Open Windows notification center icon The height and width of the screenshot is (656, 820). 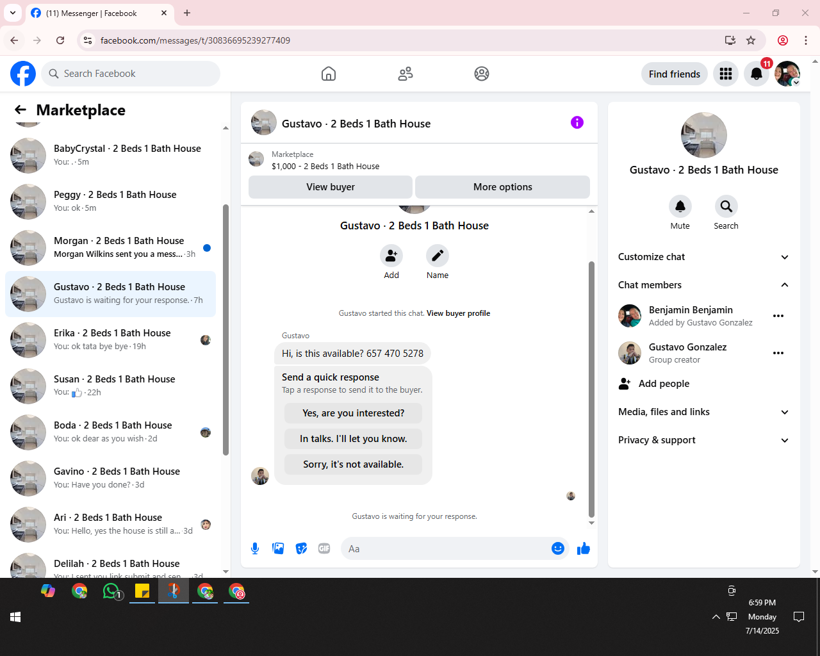799,617
